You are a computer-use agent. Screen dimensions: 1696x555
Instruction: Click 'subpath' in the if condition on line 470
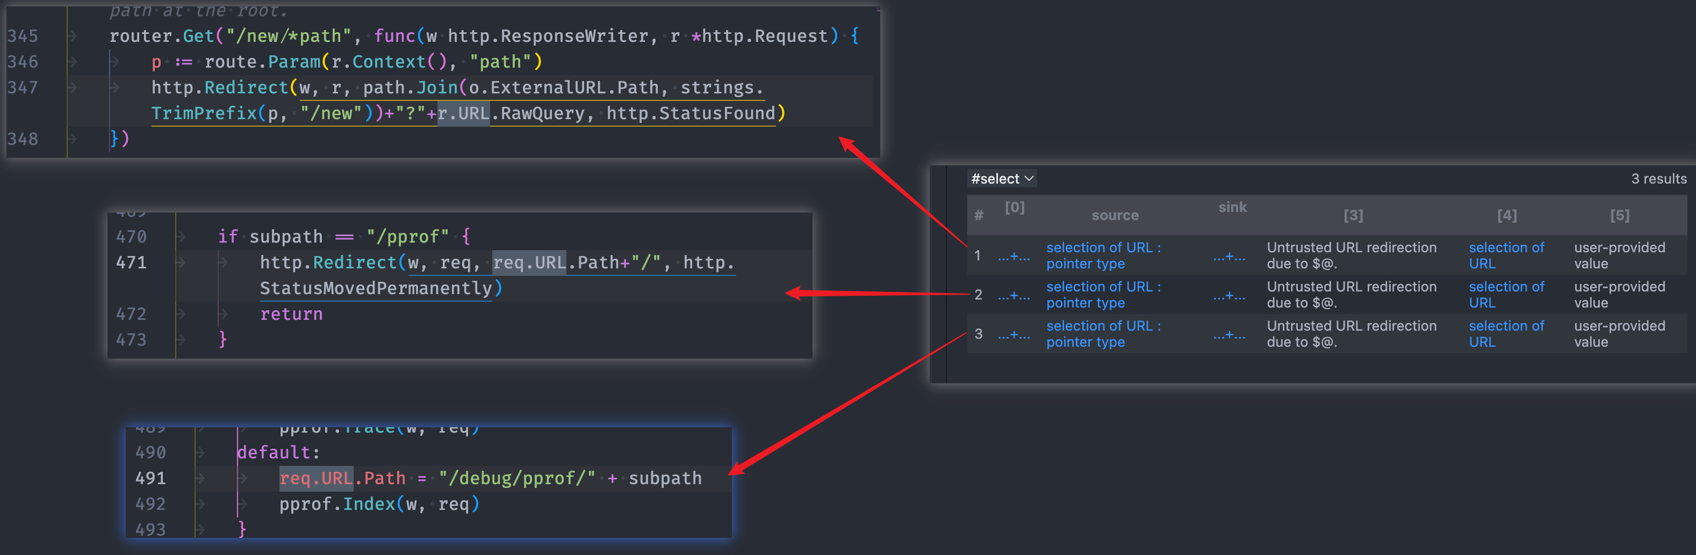click(286, 237)
